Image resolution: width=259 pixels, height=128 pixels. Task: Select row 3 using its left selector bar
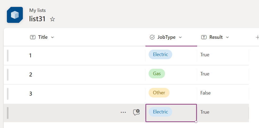pos(8,94)
